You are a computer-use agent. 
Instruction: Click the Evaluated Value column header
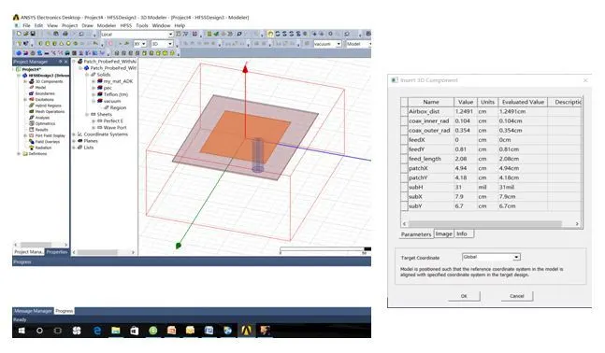pos(523,102)
